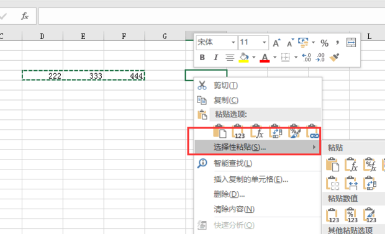Viewport: 385px width, 234px height.
Task: Choose 剪切(T) from the context menu
Action: pos(258,86)
